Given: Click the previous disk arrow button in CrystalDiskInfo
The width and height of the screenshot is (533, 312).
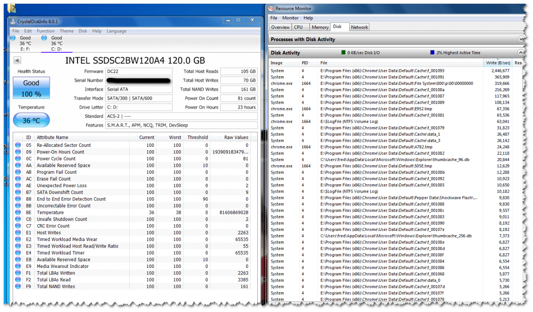Looking at the screenshot, I should point(17,60).
